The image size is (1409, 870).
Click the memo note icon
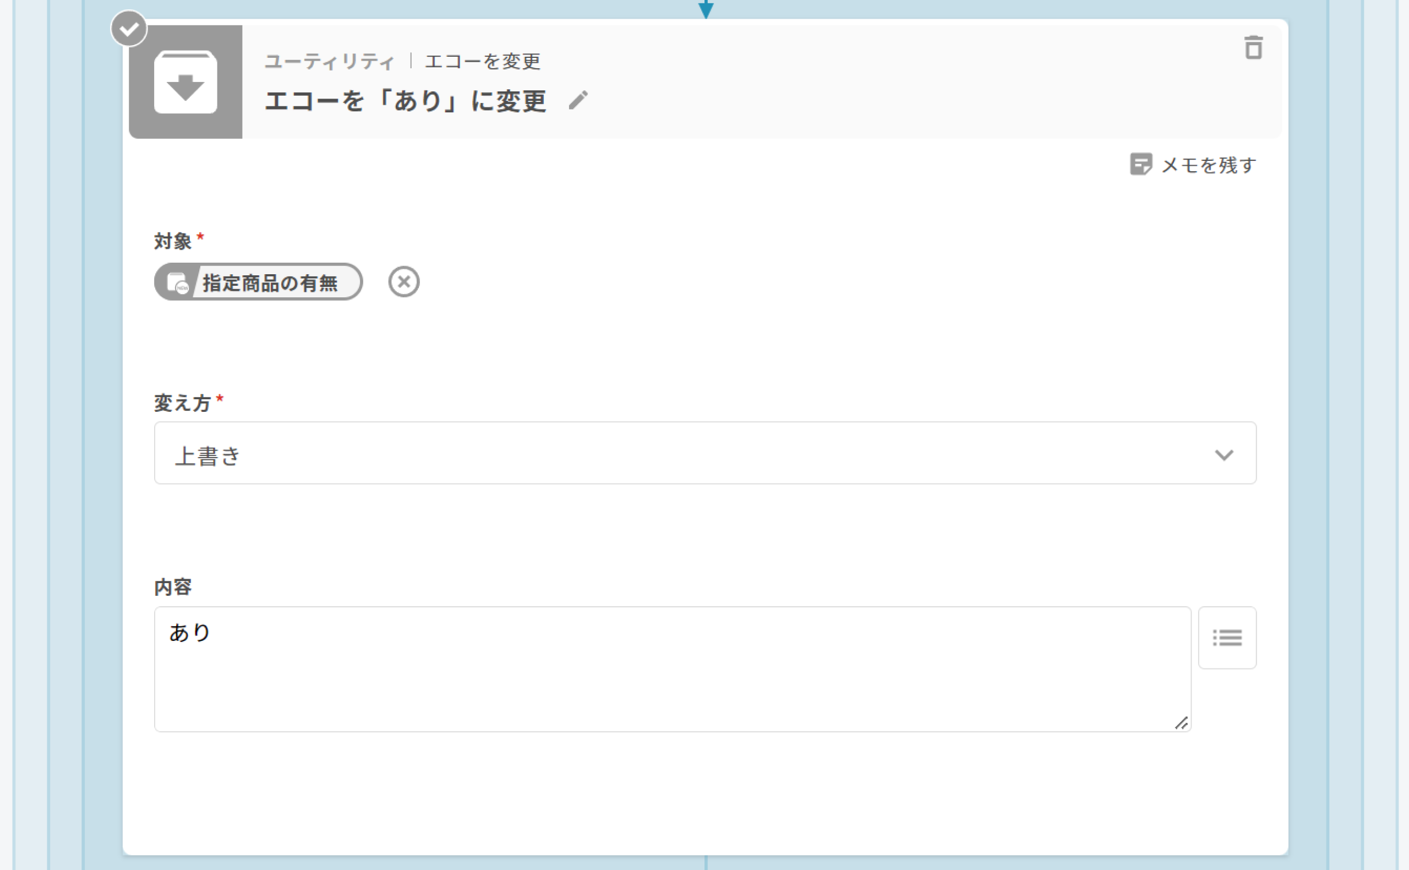pos(1140,165)
